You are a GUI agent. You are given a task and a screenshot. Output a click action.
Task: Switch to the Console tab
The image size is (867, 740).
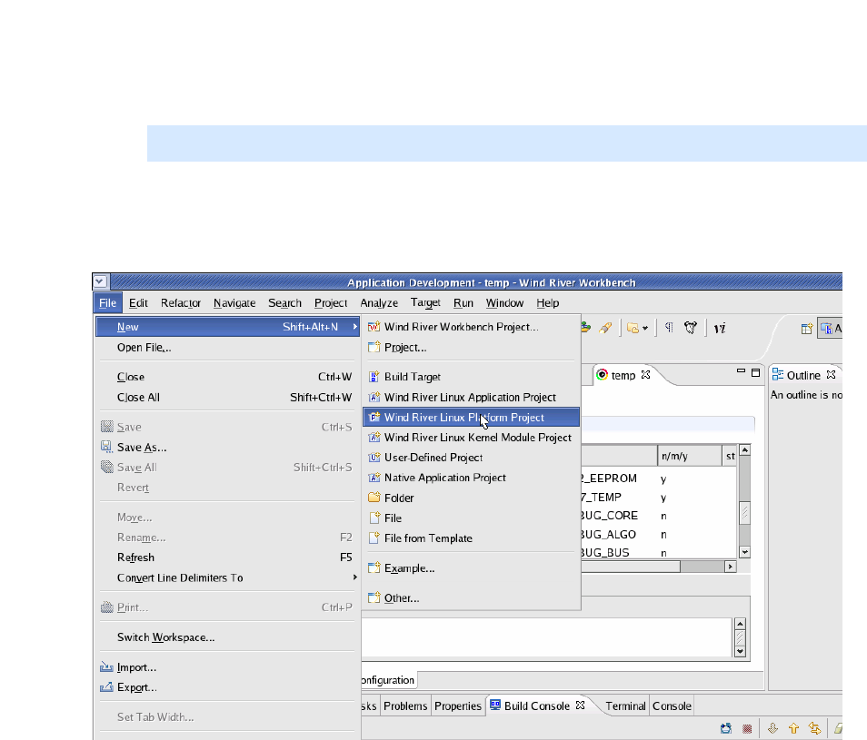click(x=672, y=705)
